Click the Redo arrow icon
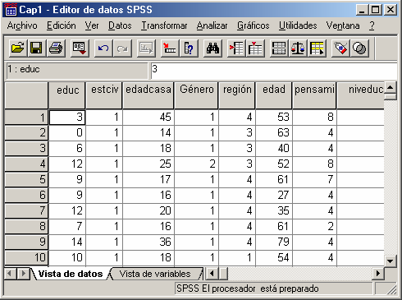402x300 pixels. [122, 48]
